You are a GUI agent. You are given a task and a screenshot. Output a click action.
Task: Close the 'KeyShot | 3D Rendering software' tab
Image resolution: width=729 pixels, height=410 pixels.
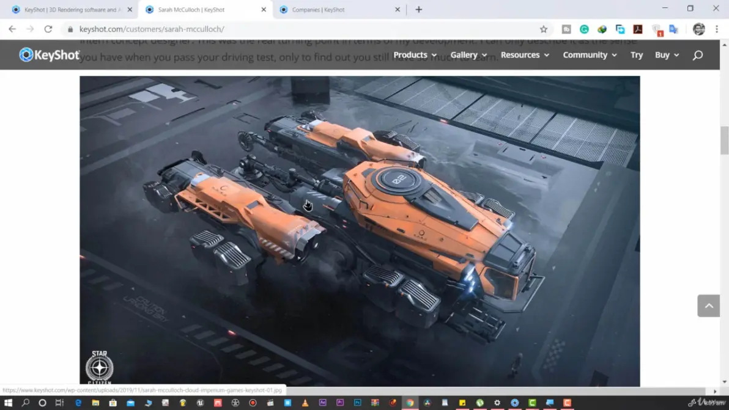(x=130, y=9)
